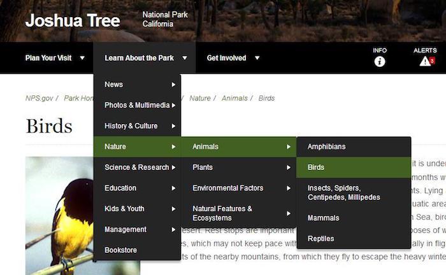Expand the Plants submenu arrow

point(289,167)
